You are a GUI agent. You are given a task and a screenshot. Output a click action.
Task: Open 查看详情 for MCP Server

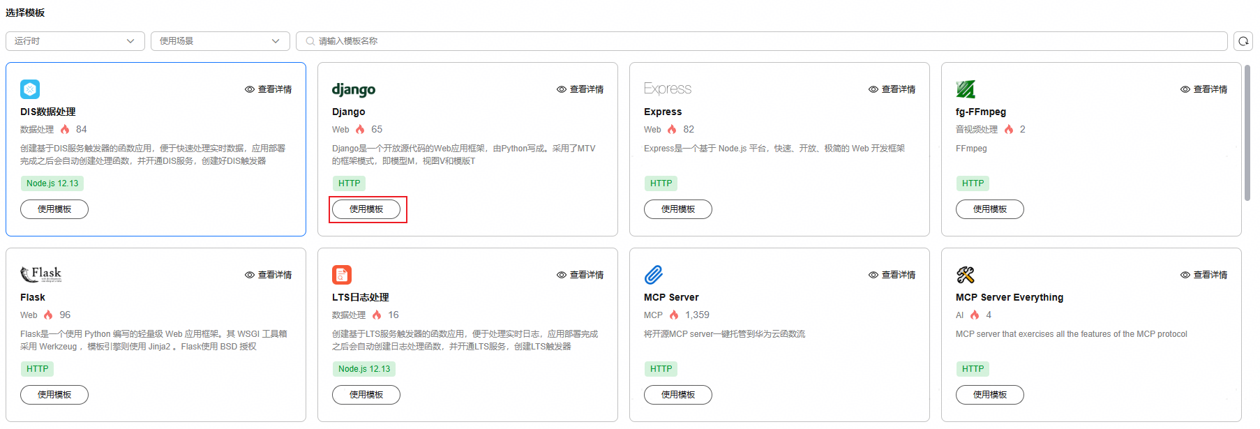click(892, 275)
